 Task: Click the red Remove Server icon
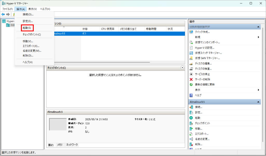click(191, 79)
